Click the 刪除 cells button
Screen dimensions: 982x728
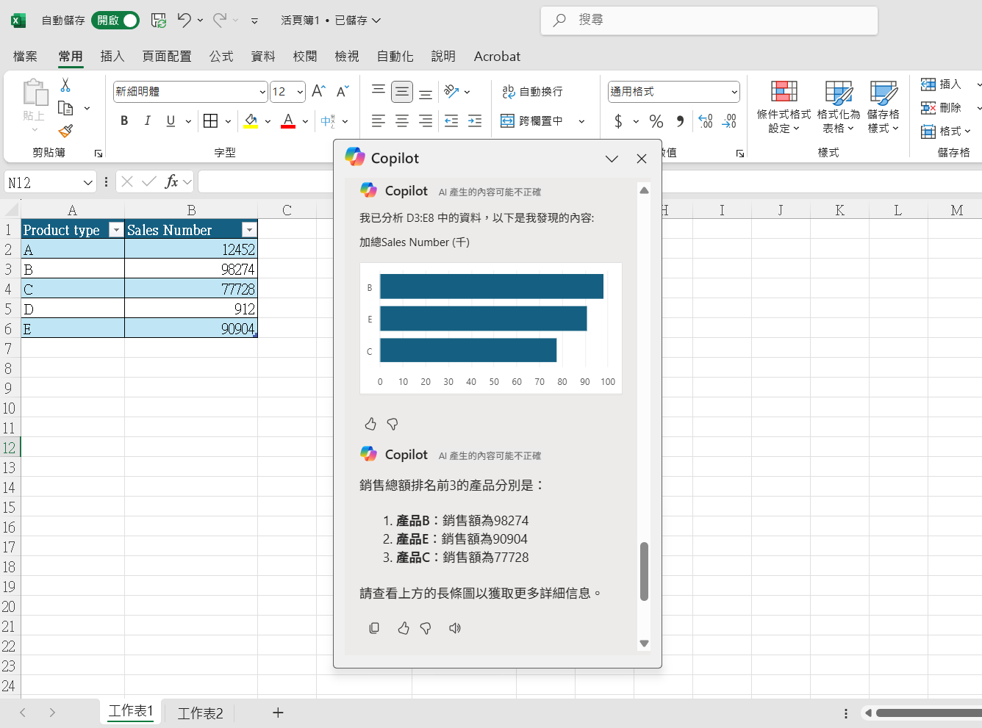click(942, 107)
